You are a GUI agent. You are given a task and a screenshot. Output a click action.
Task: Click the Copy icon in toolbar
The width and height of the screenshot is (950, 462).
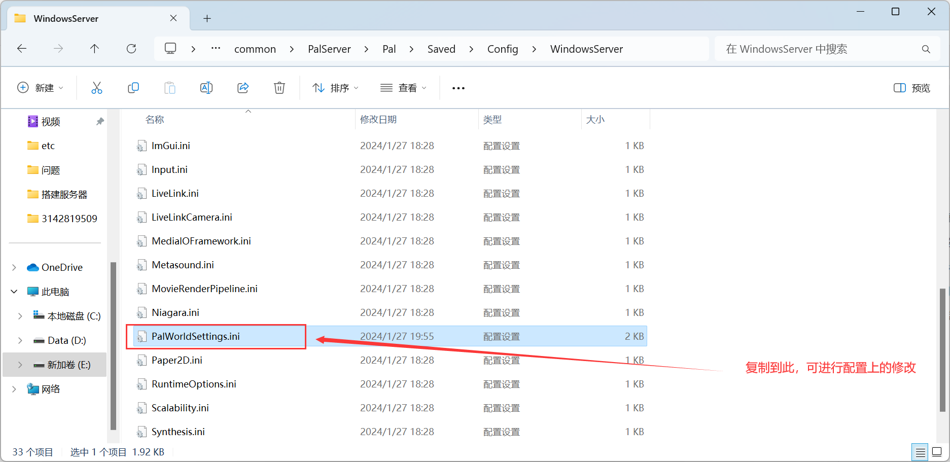(x=133, y=88)
